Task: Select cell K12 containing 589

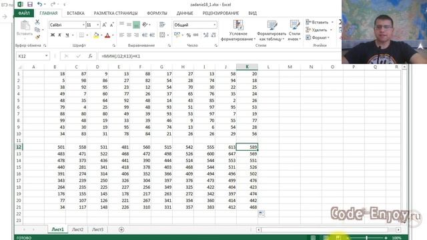Action: point(247,147)
